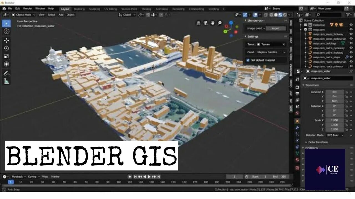This screenshot has height=199, width=355.
Task: Open the File menu
Action: click(x=10, y=9)
